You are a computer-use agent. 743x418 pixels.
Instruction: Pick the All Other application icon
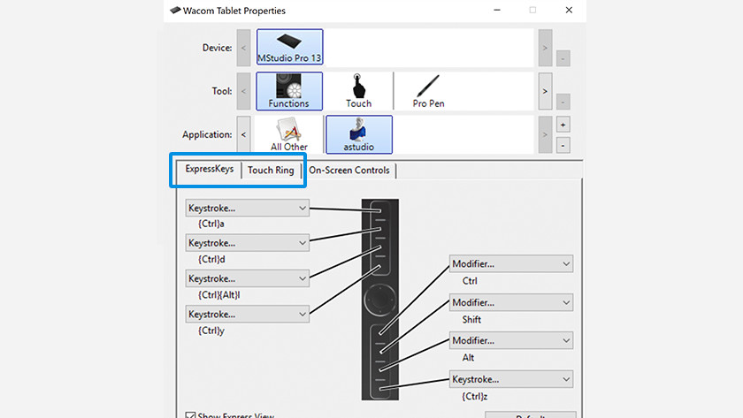click(289, 135)
